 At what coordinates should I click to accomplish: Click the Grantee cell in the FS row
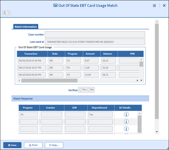[x=51, y=115]
